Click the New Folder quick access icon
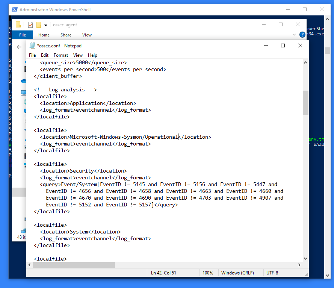Image resolution: width=334 pixels, height=288 pixels. 39,25
